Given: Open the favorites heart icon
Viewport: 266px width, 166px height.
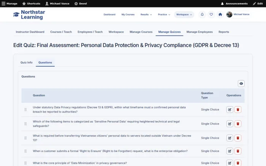Looking at the screenshot, I should click(211, 14).
